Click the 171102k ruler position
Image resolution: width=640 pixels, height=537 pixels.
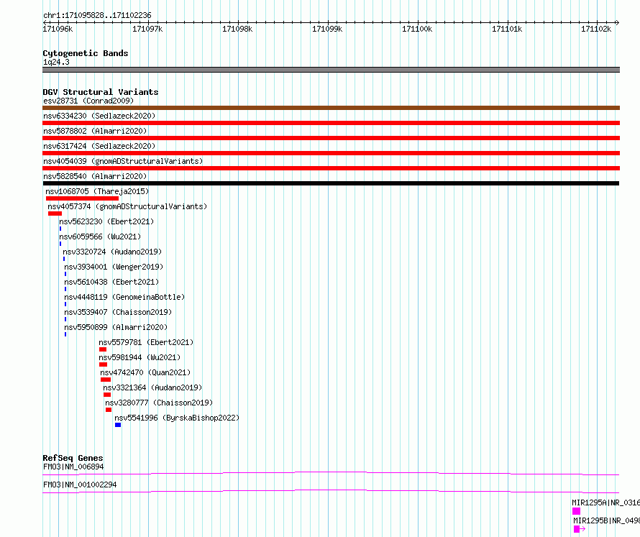click(596, 29)
